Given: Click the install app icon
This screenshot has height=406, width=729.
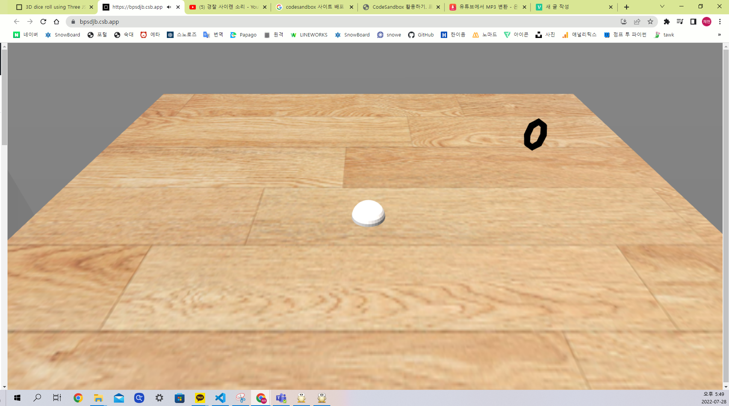Looking at the screenshot, I should [624, 21].
